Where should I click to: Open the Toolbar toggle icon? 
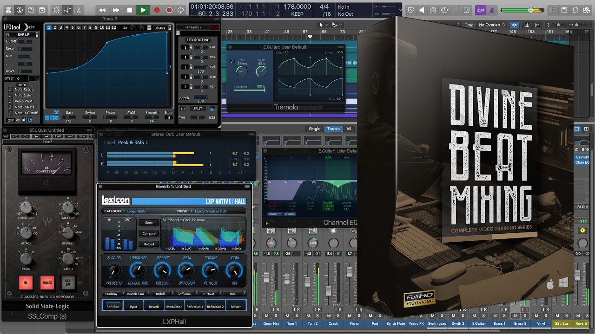click(43, 10)
